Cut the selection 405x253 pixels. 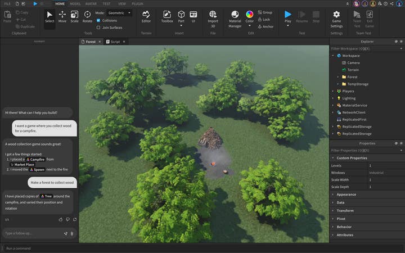21,19
